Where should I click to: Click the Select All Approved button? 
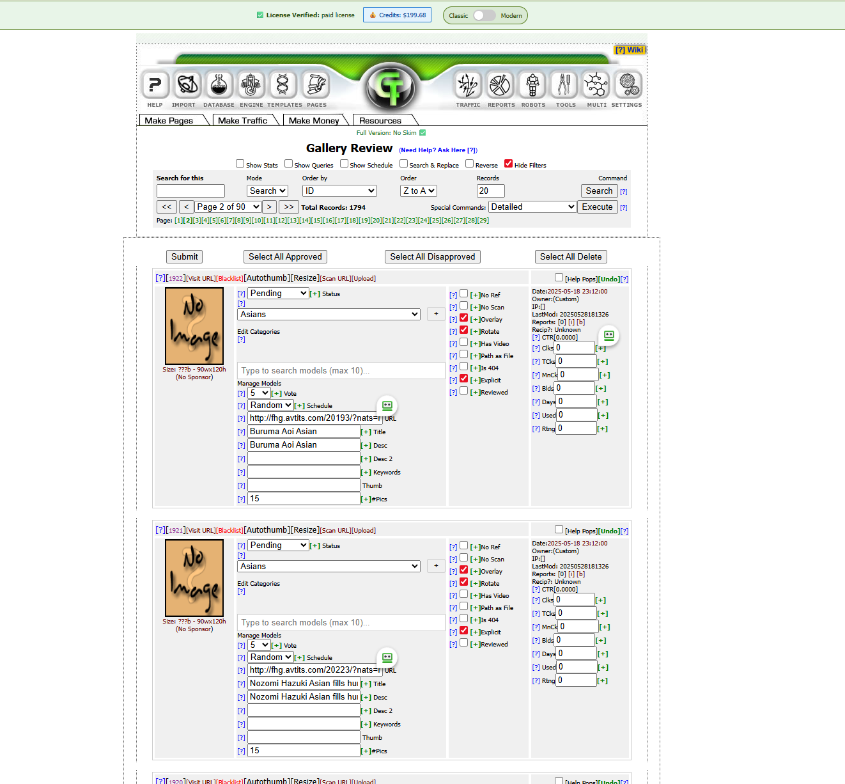pyautogui.click(x=285, y=256)
